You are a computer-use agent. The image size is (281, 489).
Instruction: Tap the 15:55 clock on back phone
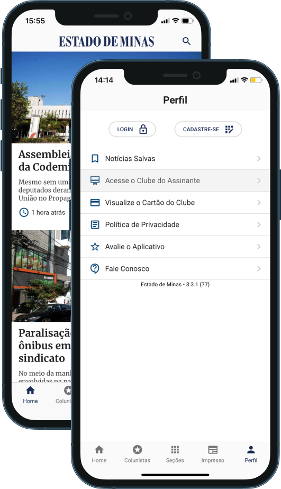click(35, 21)
